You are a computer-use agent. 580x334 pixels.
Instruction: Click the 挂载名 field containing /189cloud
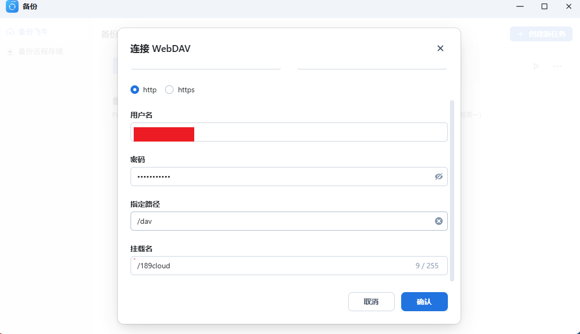coord(271,266)
